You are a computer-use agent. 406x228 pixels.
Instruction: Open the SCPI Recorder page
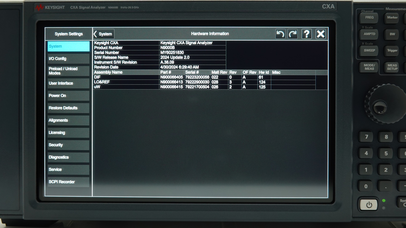pos(69,182)
